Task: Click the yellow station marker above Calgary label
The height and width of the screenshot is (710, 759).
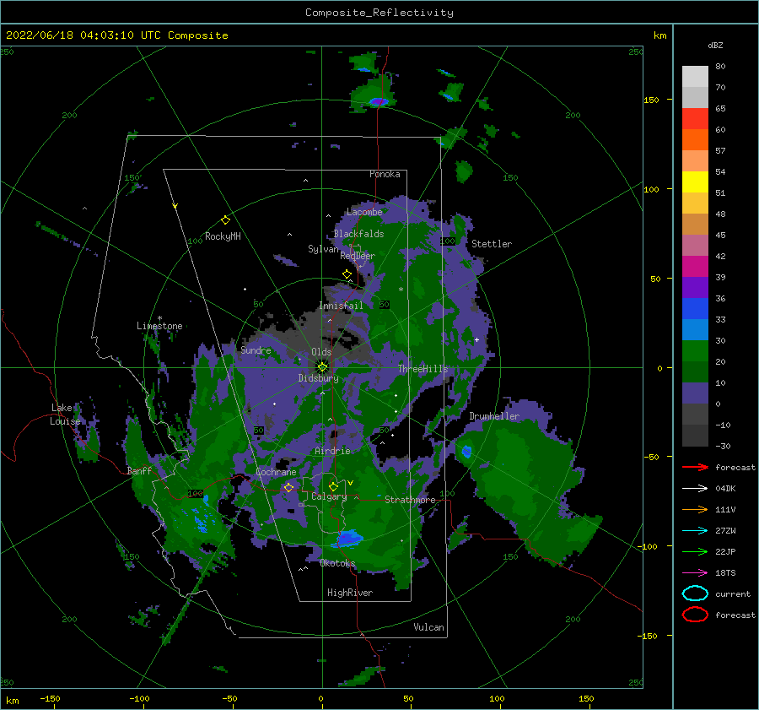Action: coord(333,486)
